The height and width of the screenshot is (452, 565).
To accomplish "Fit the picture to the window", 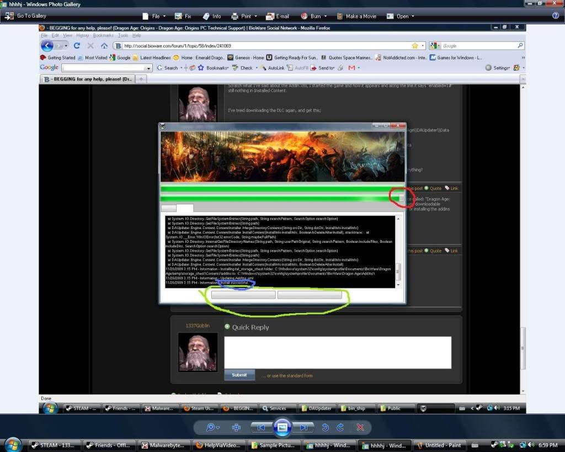I will (237, 427).
